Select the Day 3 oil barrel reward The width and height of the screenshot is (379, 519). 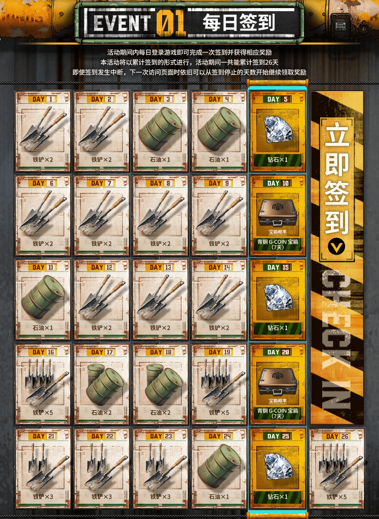[160, 131]
